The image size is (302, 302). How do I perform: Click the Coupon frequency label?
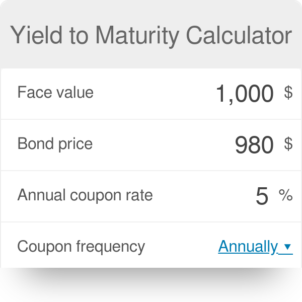(x=81, y=247)
